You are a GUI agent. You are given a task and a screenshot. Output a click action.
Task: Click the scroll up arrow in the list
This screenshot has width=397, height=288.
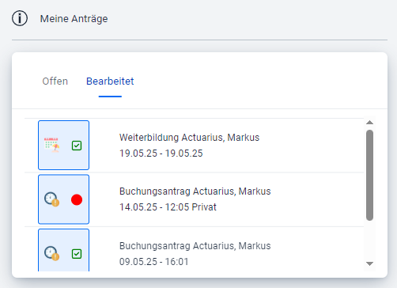369,123
